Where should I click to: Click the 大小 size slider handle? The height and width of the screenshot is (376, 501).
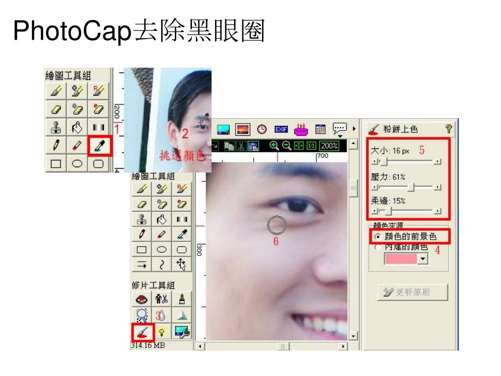pyautogui.click(x=384, y=161)
